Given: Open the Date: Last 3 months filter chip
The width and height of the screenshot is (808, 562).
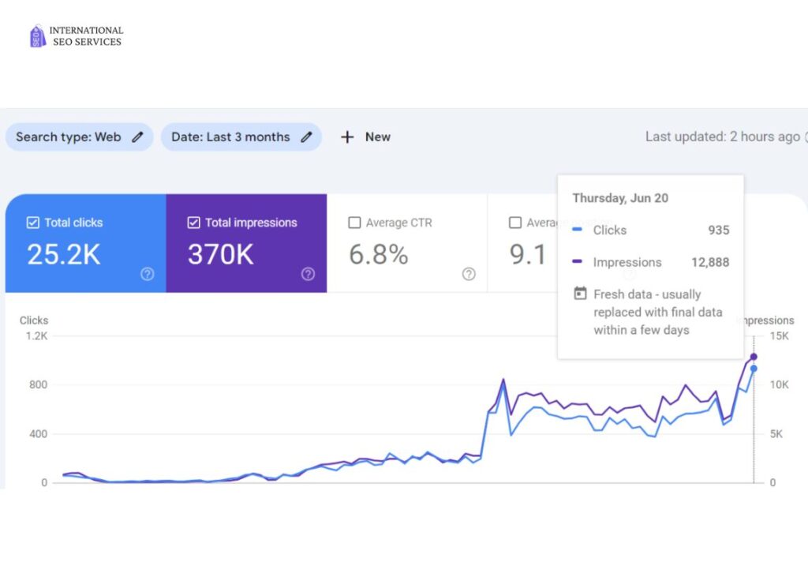Looking at the screenshot, I should click(230, 137).
